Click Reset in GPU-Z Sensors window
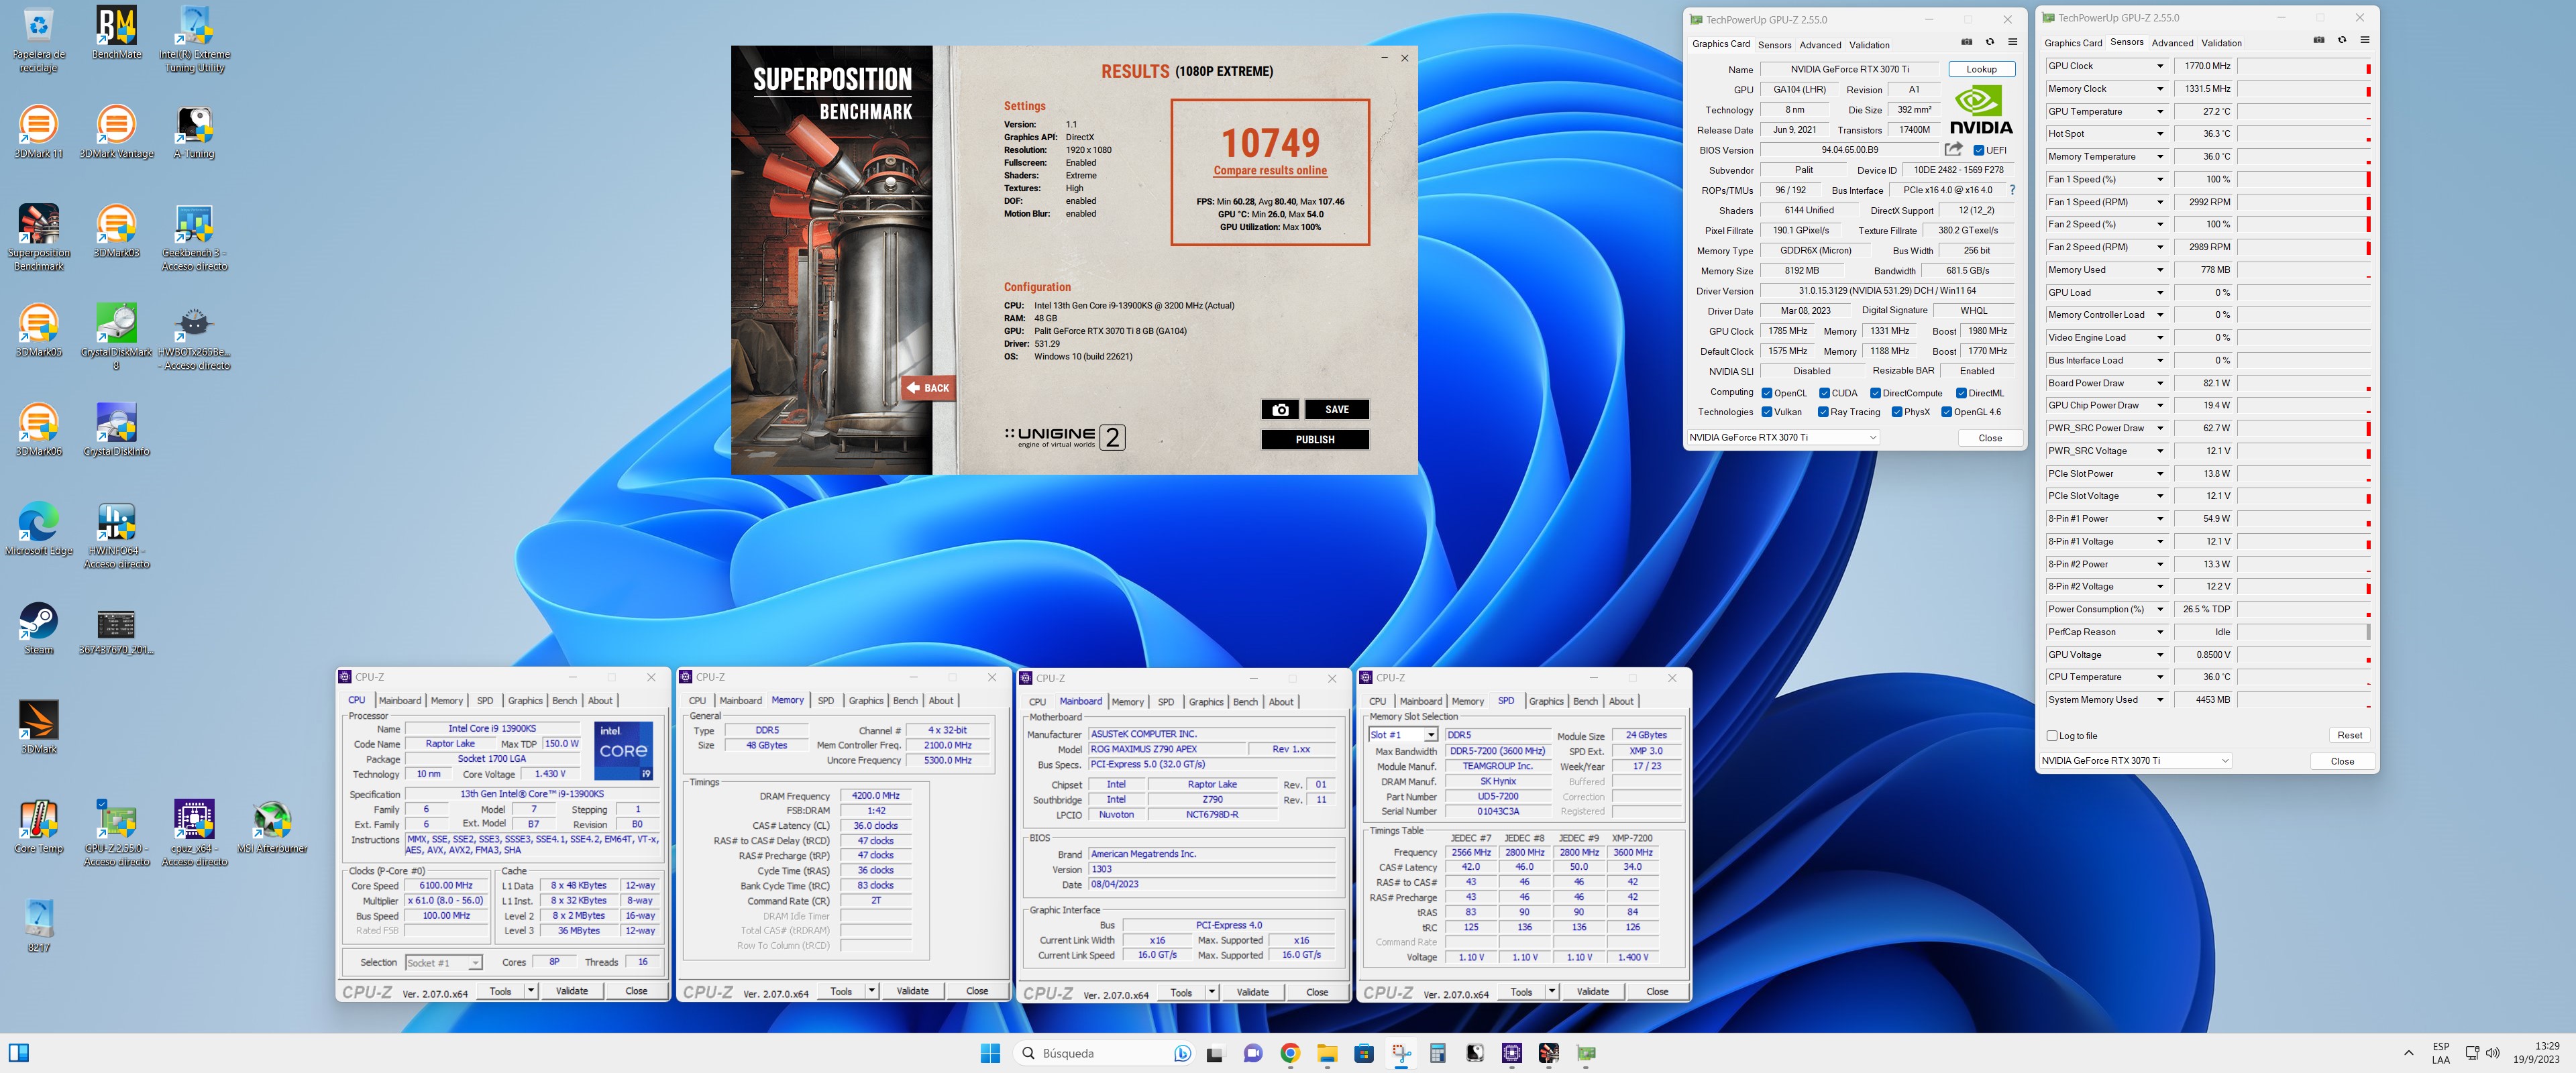Viewport: 2576px width, 1073px height. point(2349,736)
